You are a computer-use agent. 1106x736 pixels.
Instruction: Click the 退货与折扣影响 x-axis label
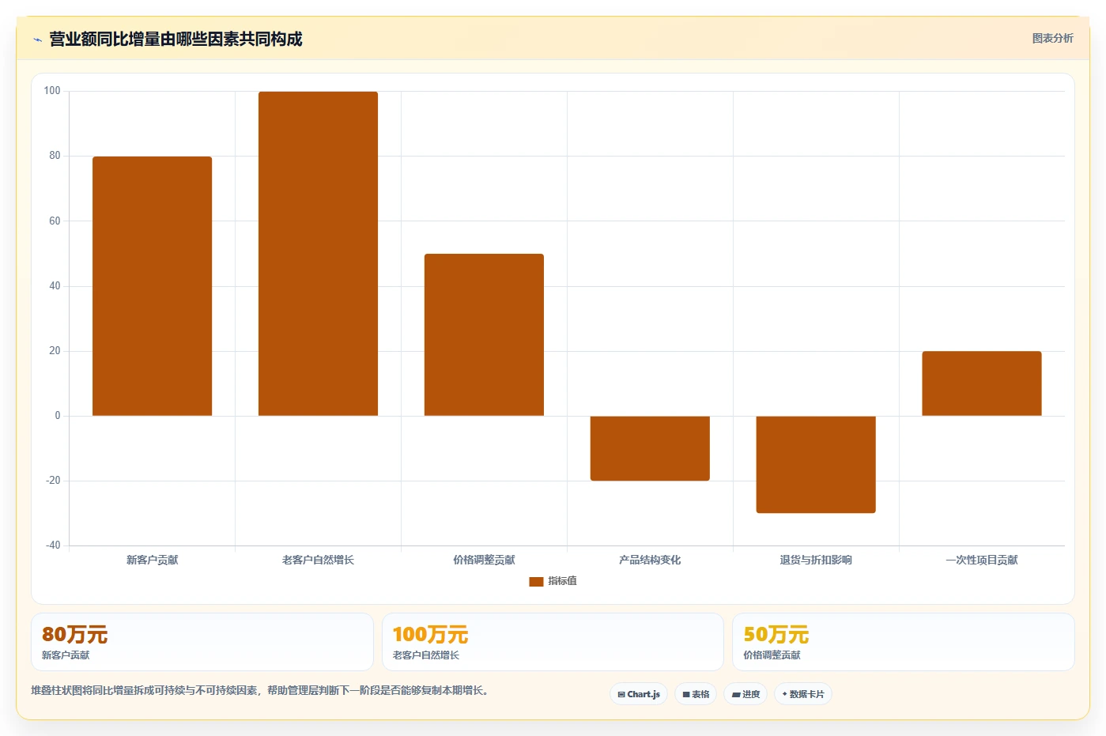[816, 560]
